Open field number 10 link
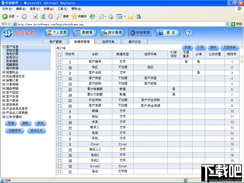The height and width of the screenshot is (183, 244). tap(70, 67)
